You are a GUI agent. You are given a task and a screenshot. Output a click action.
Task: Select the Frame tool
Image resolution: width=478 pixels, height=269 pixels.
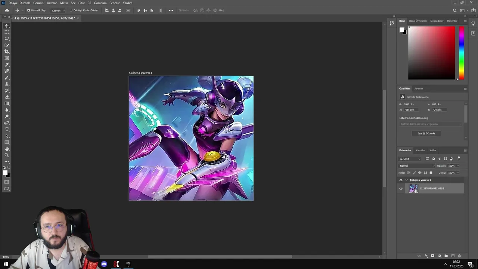tap(7, 58)
